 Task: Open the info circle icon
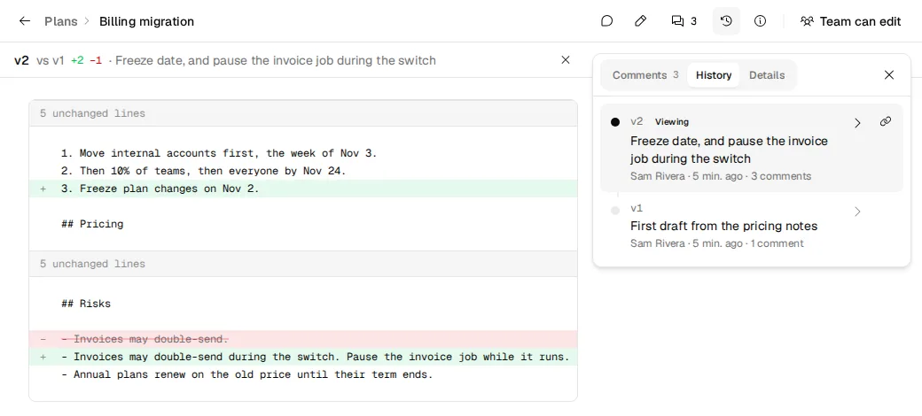click(761, 21)
